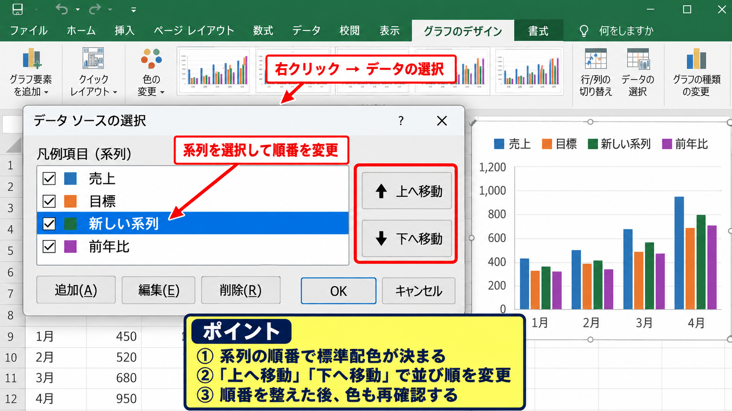The height and width of the screenshot is (411, 732).
Task: Uncheck the 前年比 series checkbox
Action: pos(49,247)
